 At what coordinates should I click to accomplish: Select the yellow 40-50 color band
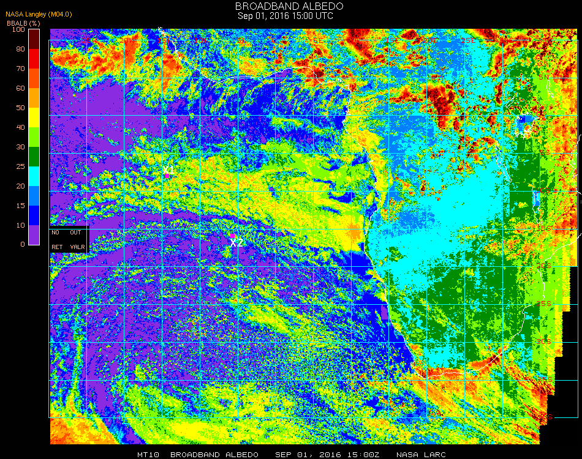(x=34, y=118)
